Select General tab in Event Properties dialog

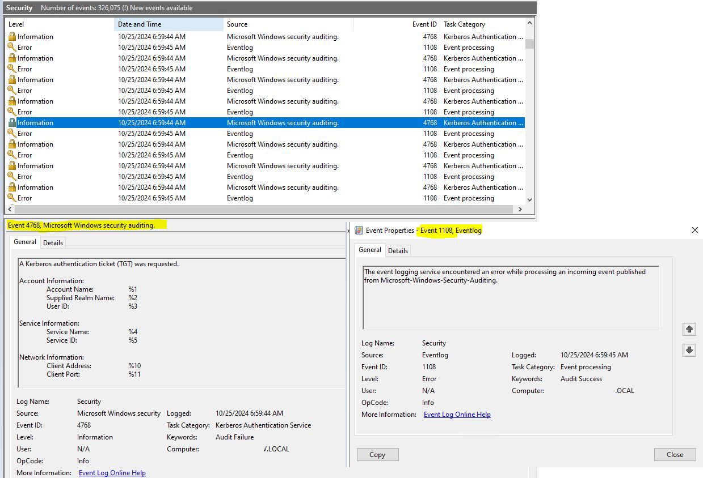[370, 250]
